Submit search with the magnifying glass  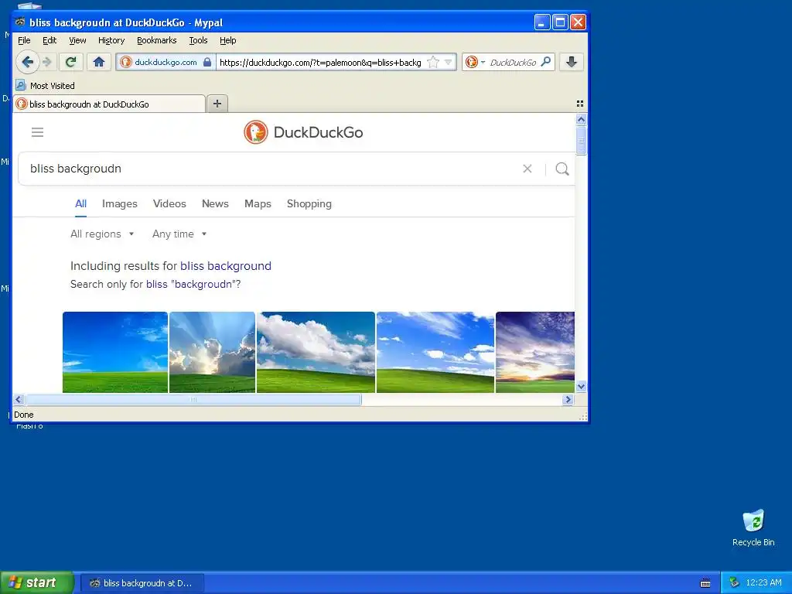[562, 169]
